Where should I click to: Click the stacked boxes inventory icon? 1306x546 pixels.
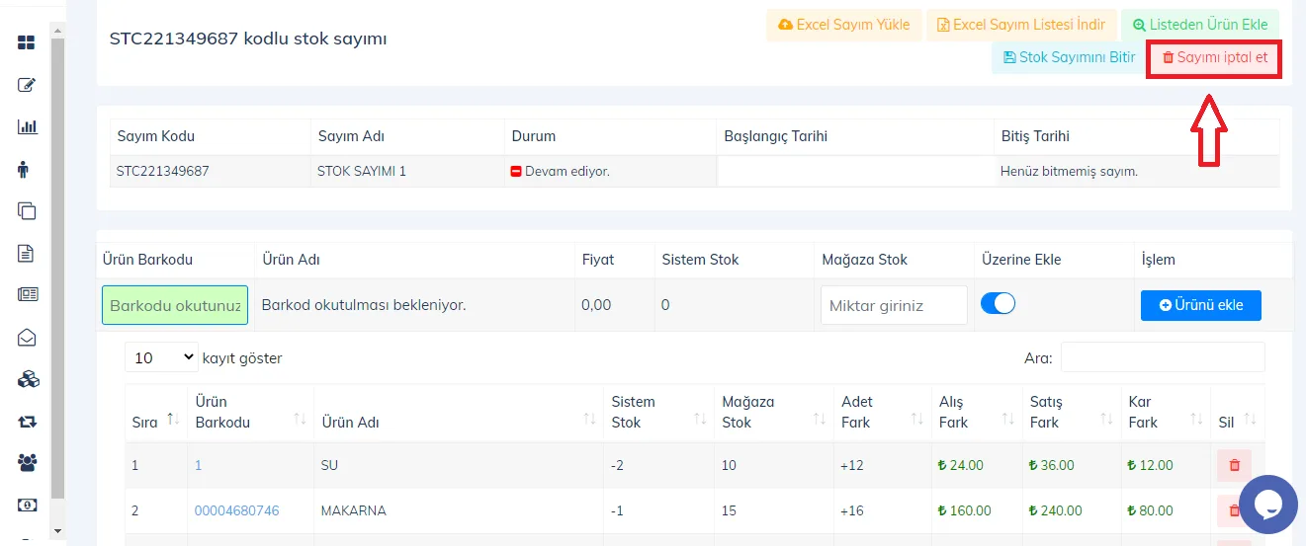pos(27,379)
